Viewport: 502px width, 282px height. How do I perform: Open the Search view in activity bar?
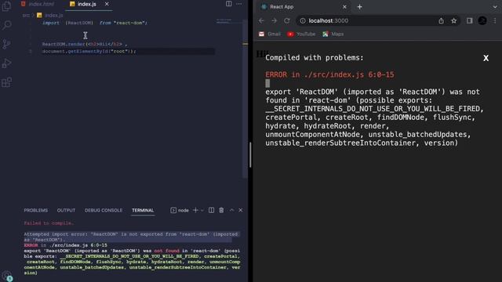(x=6, y=25)
